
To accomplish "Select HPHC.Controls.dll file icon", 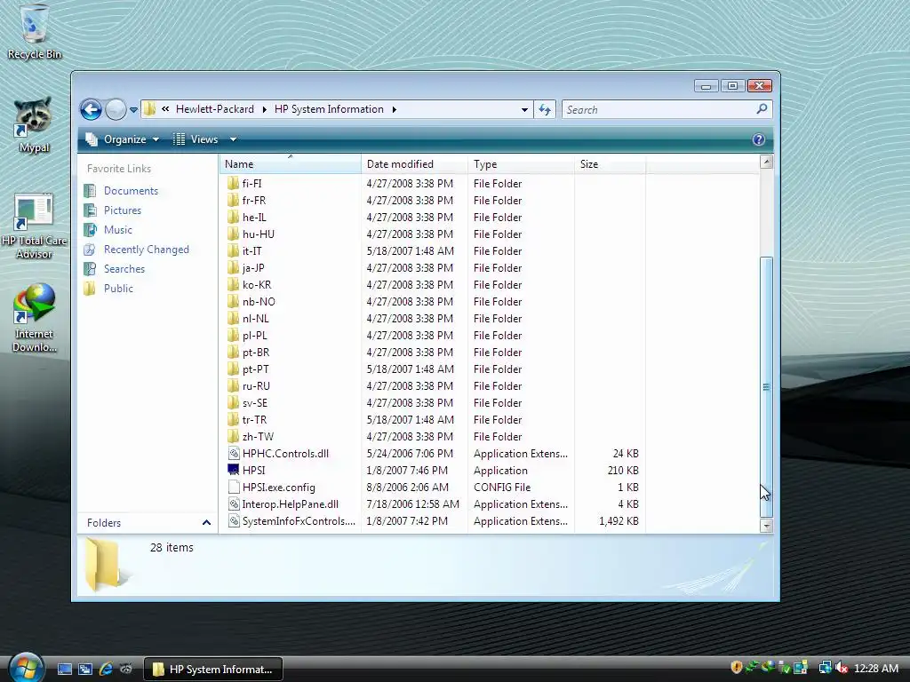I will 234,454.
